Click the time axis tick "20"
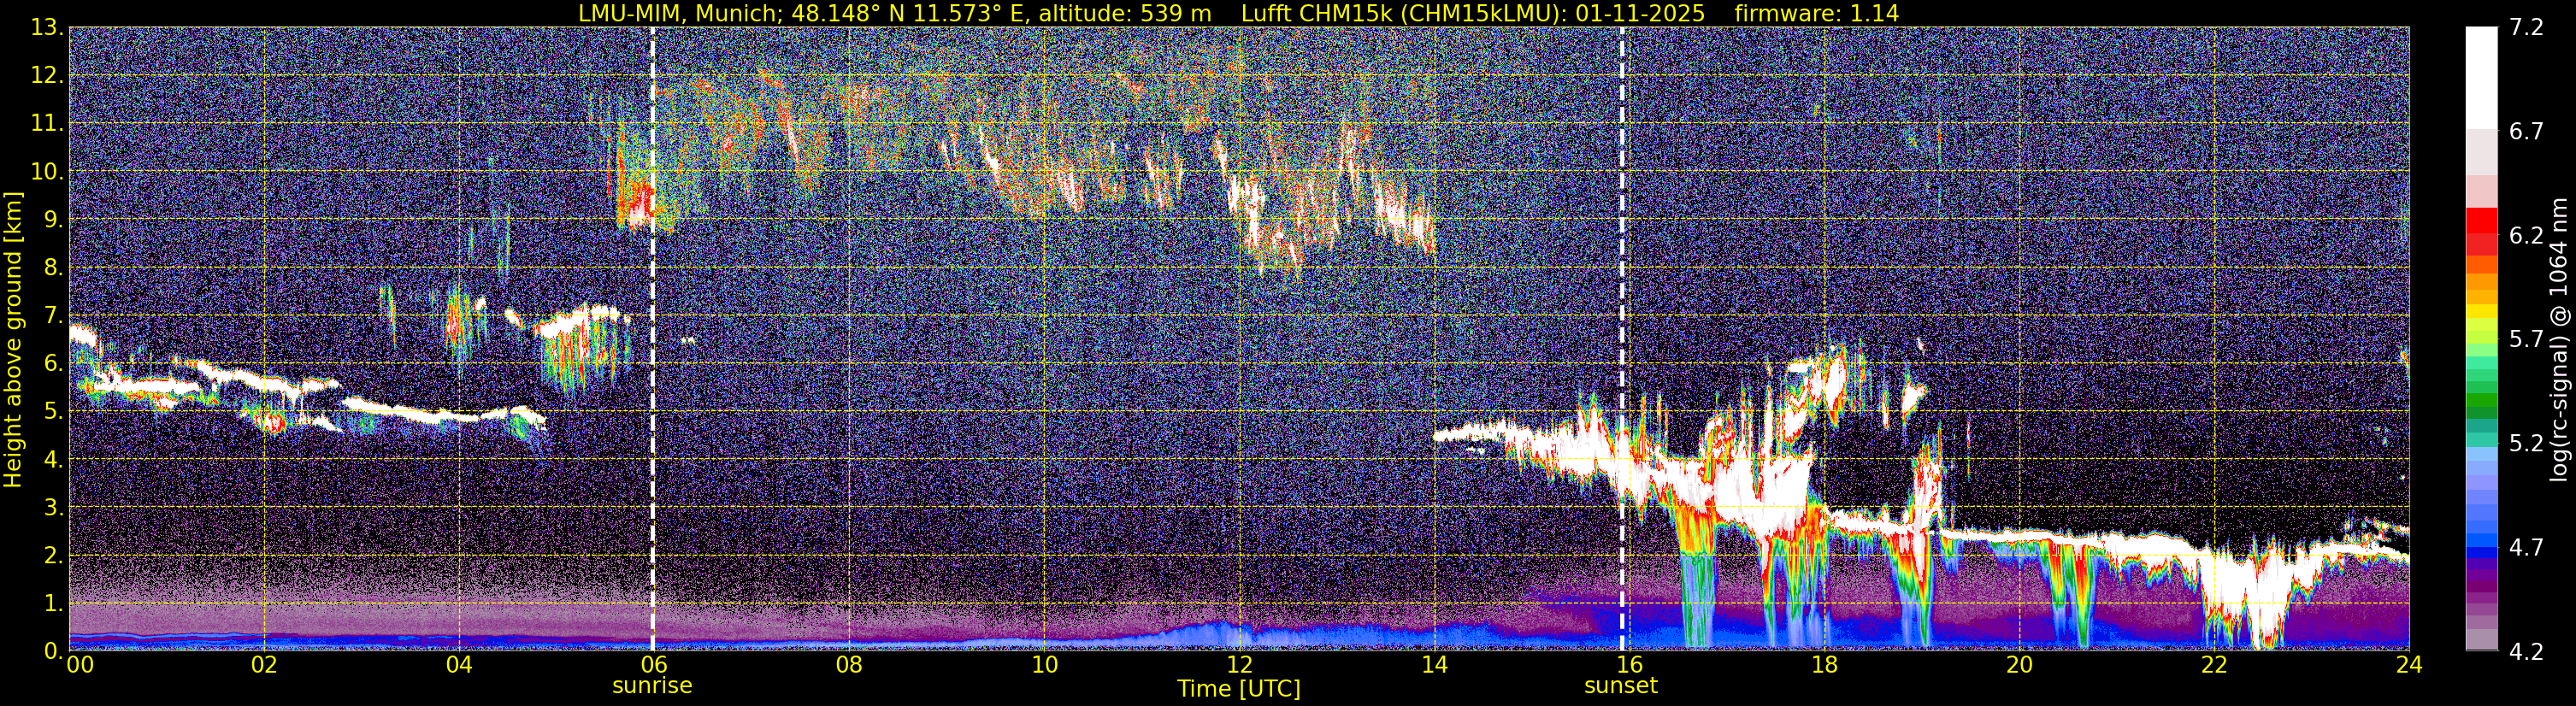 2020,666
